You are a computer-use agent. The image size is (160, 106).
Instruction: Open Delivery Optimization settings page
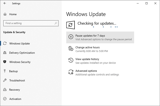click(x=22, y=53)
